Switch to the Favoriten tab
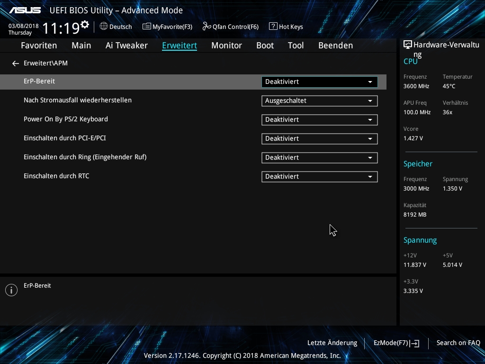485x364 pixels. coord(39,45)
